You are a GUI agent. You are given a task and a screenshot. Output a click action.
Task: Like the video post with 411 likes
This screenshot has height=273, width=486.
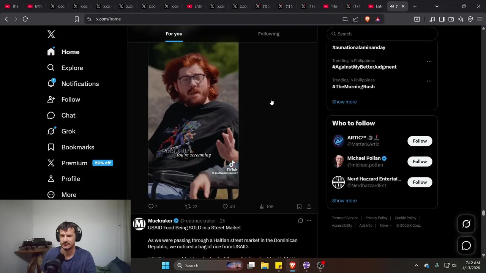229,206
